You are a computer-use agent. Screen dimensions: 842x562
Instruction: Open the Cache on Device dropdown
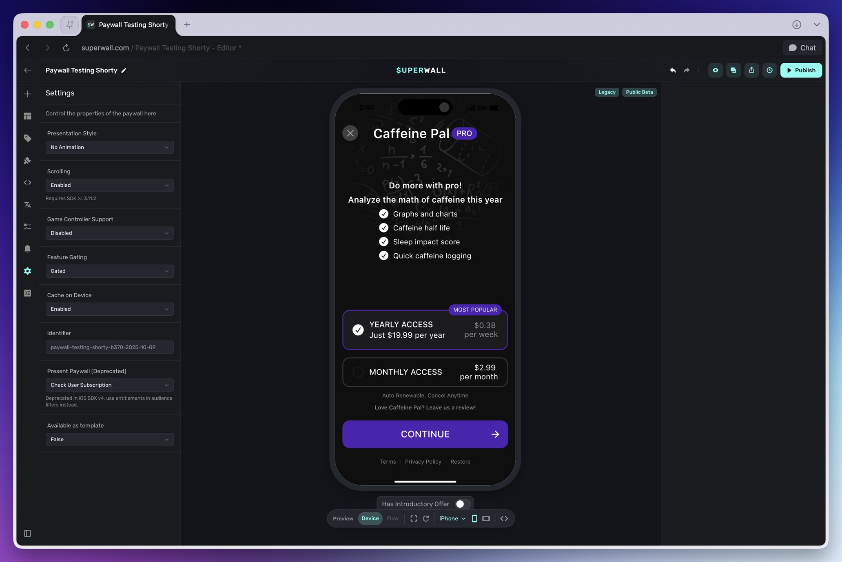coord(110,309)
